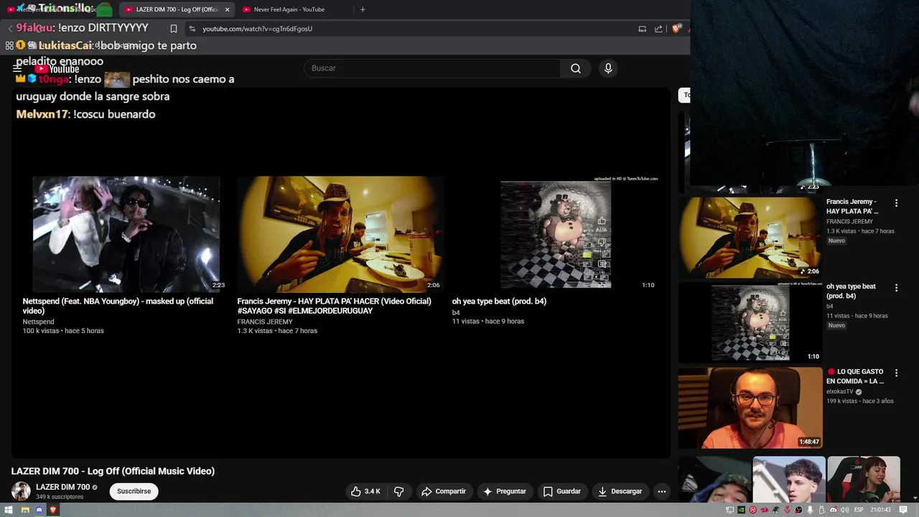Viewport: 919px width, 517px height.
Task: Open Windows notification center icon
Action: [903, 510]
